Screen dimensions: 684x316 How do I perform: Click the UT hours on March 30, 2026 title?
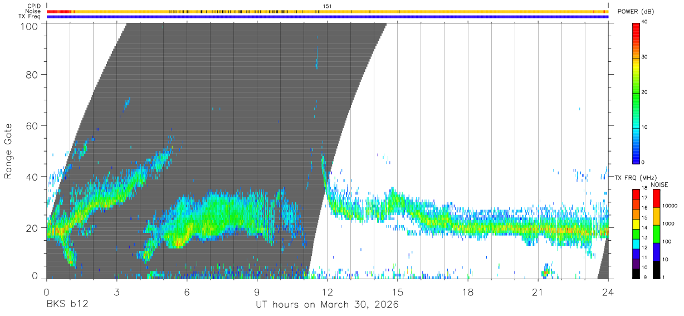point(327,305)
